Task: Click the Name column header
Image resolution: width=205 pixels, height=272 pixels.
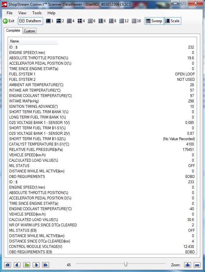Action: pos(33,41)
